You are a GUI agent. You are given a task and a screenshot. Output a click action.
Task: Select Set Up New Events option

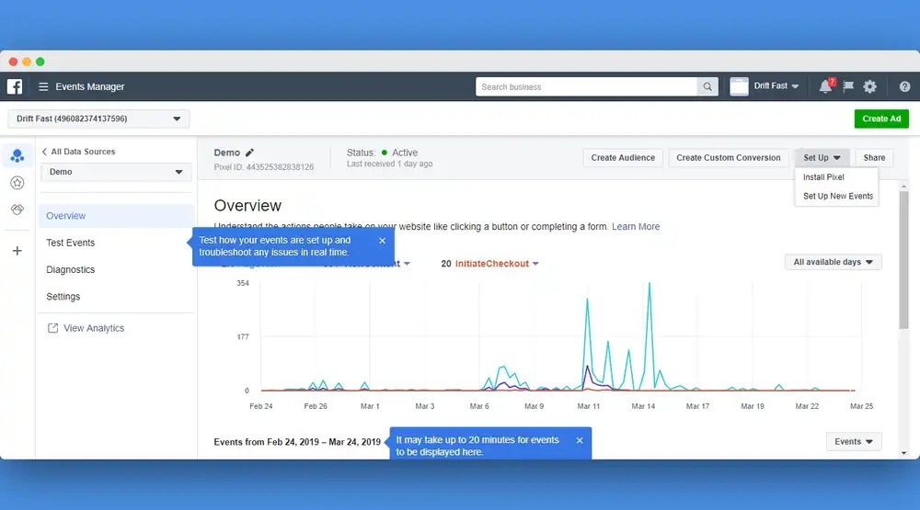click(837, 197)
